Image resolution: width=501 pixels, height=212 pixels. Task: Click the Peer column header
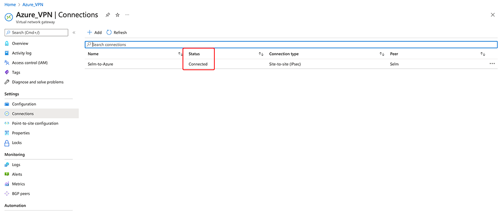(394, 54)
